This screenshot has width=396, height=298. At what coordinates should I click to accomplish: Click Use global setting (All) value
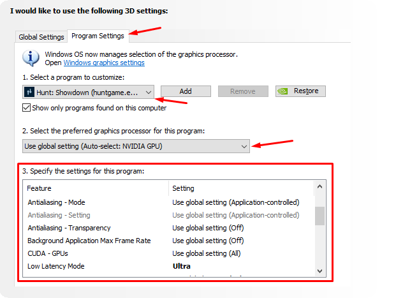tap(207, 253)
